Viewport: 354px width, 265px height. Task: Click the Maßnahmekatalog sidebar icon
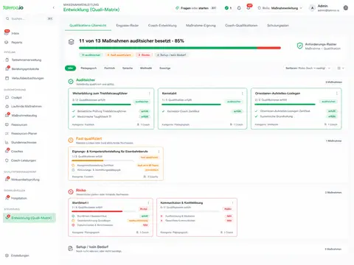(7, 116)
